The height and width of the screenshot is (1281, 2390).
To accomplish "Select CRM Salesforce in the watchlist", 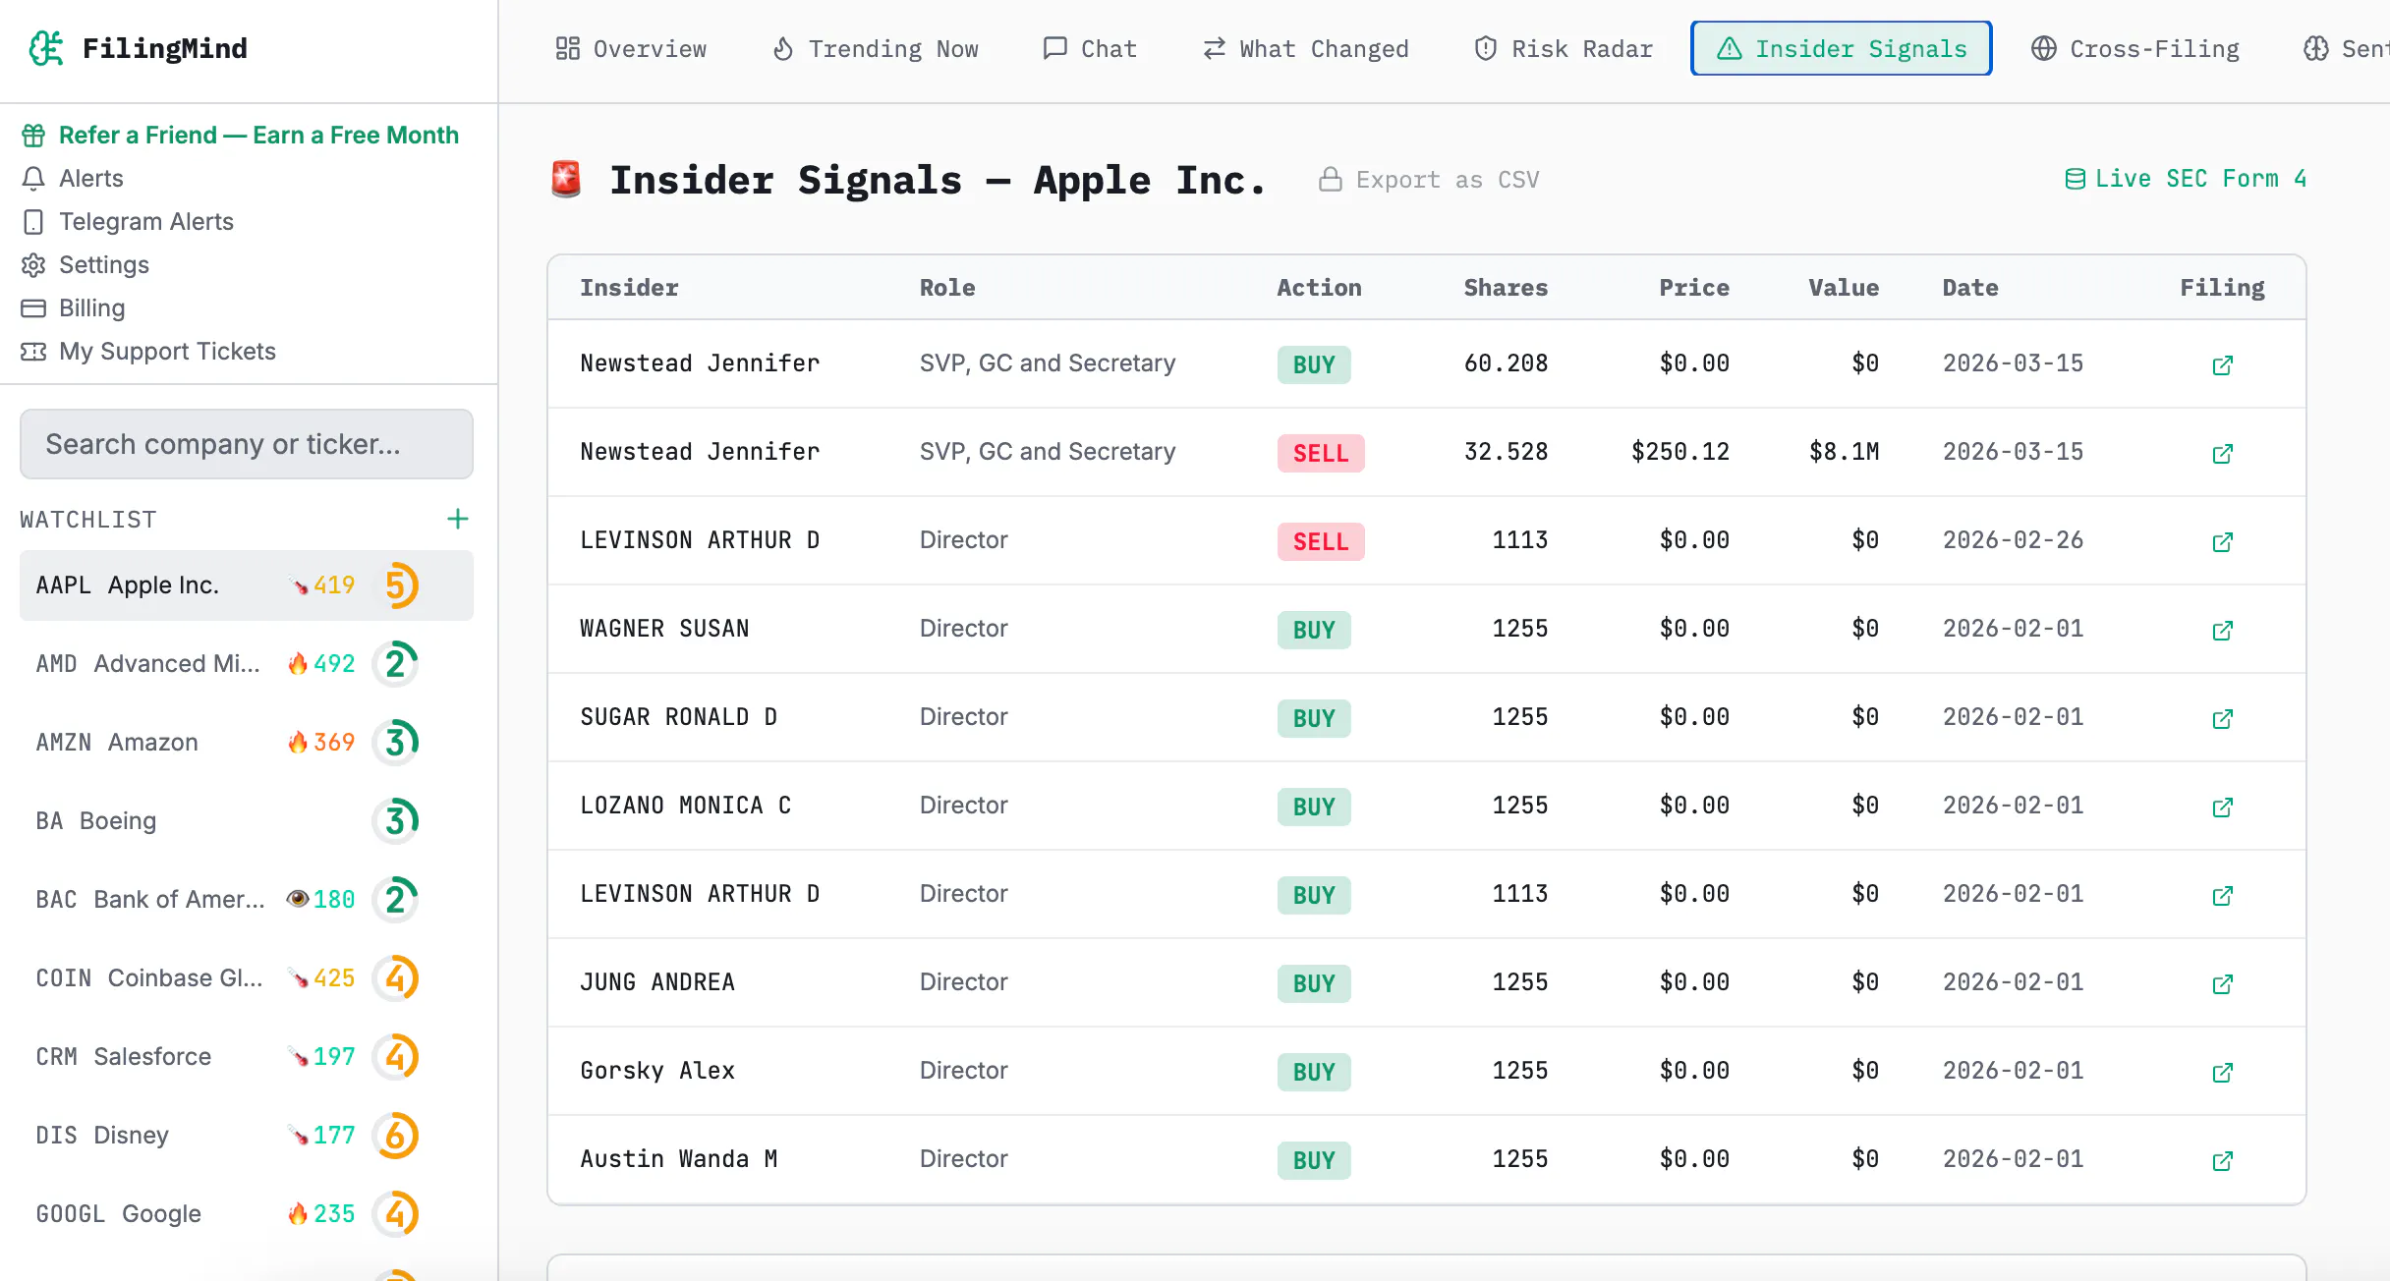I will 247,1057.
